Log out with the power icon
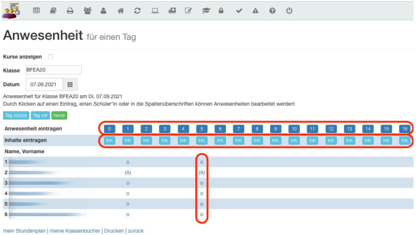Viewport: 416px width, 235px height. click(289, 10)
